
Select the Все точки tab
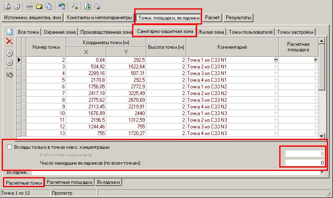coord(28,32)
